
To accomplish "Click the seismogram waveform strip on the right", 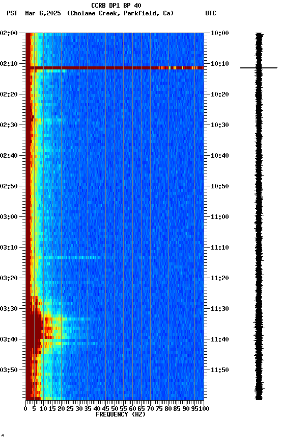I will coord(259,216).
